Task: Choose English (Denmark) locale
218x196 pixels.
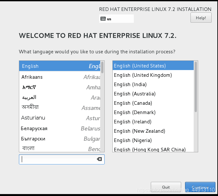Action: click(x=153, y=112)
